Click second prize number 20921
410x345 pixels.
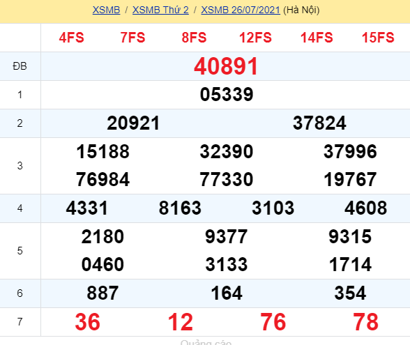tap(133, 123)
